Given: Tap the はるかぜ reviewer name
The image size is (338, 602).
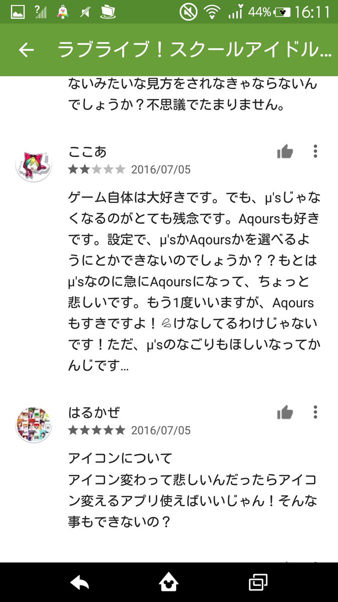Looking at the screenshot, I should (94, 412).
